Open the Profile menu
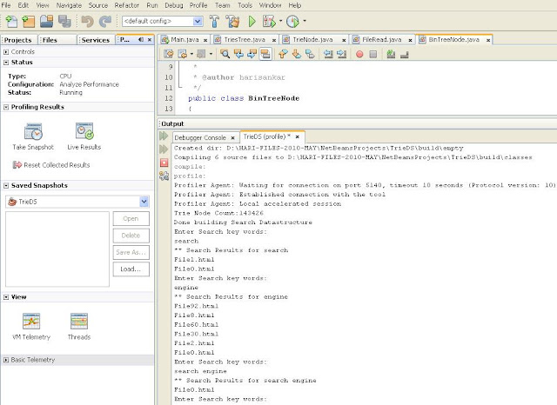The image size is (557, 405). [x=198, y=5]
